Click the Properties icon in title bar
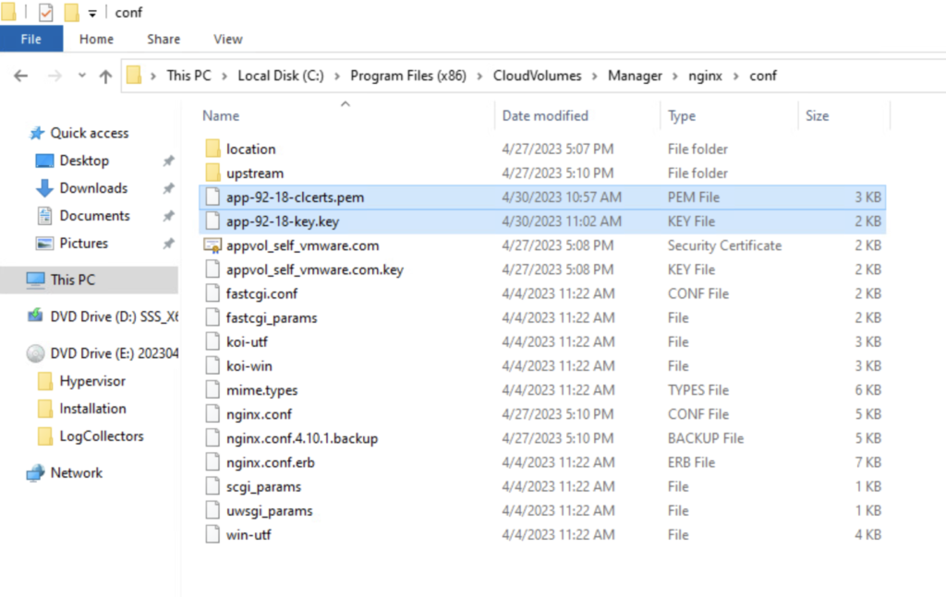 coord(45,13)
